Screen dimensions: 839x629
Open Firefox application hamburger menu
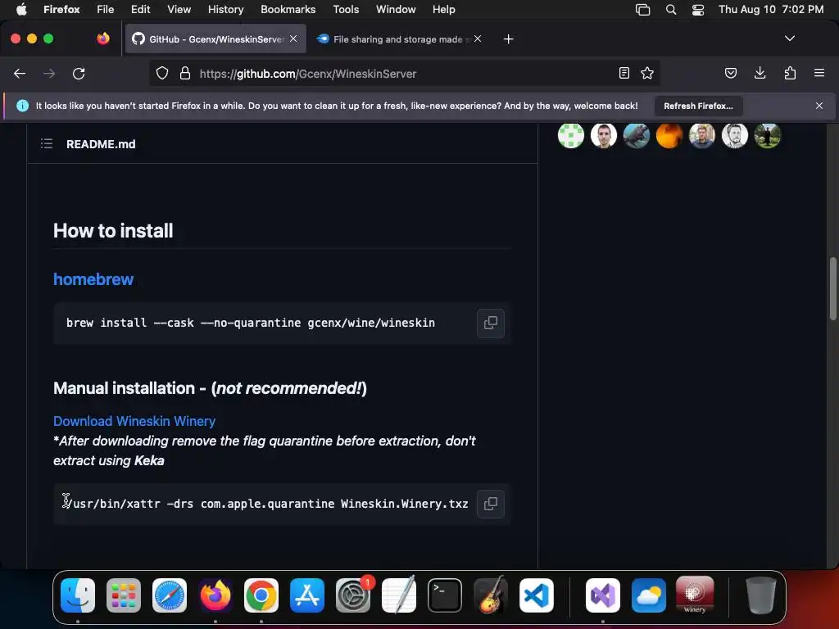pos(819,73)
